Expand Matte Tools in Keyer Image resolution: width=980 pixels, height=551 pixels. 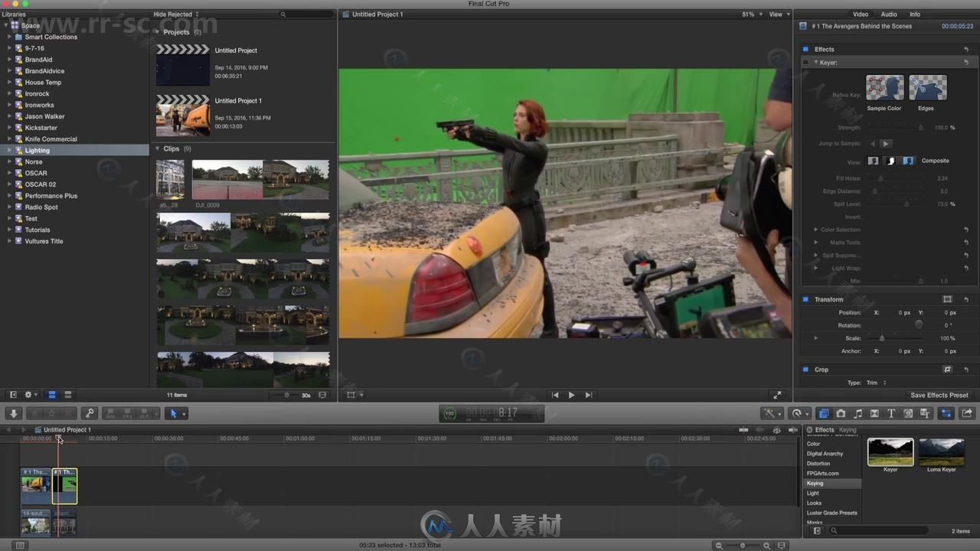(815, 243)
